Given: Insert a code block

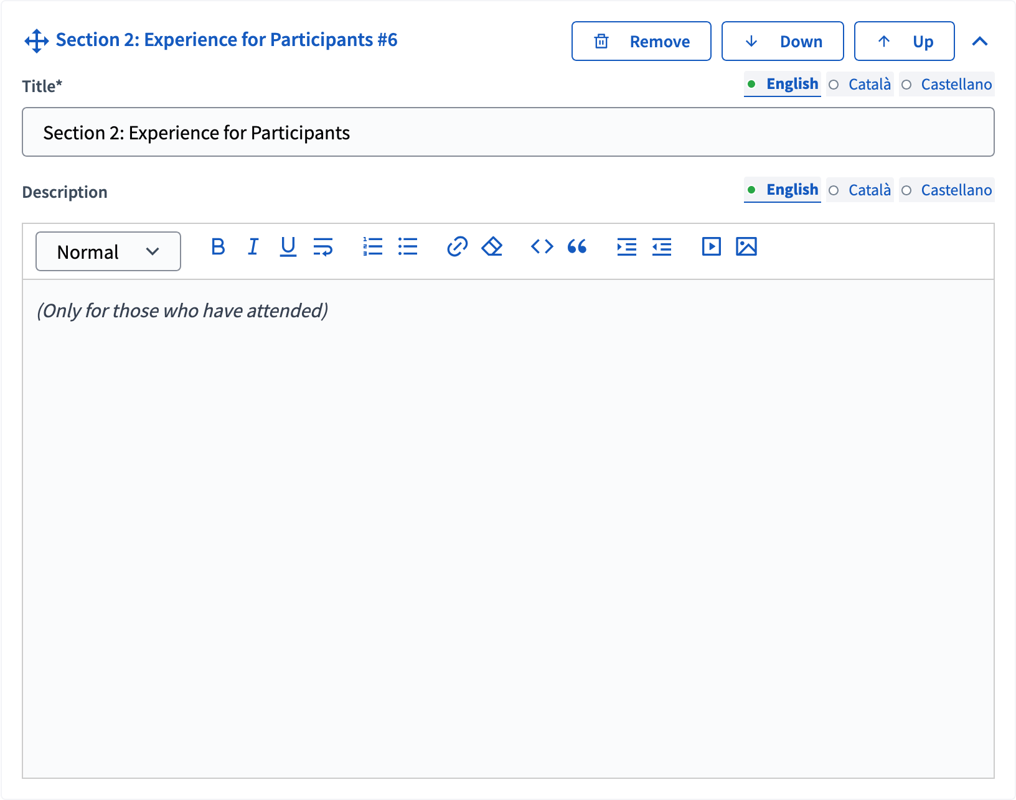Looking at the screenshot, I should tap(542, 246).
